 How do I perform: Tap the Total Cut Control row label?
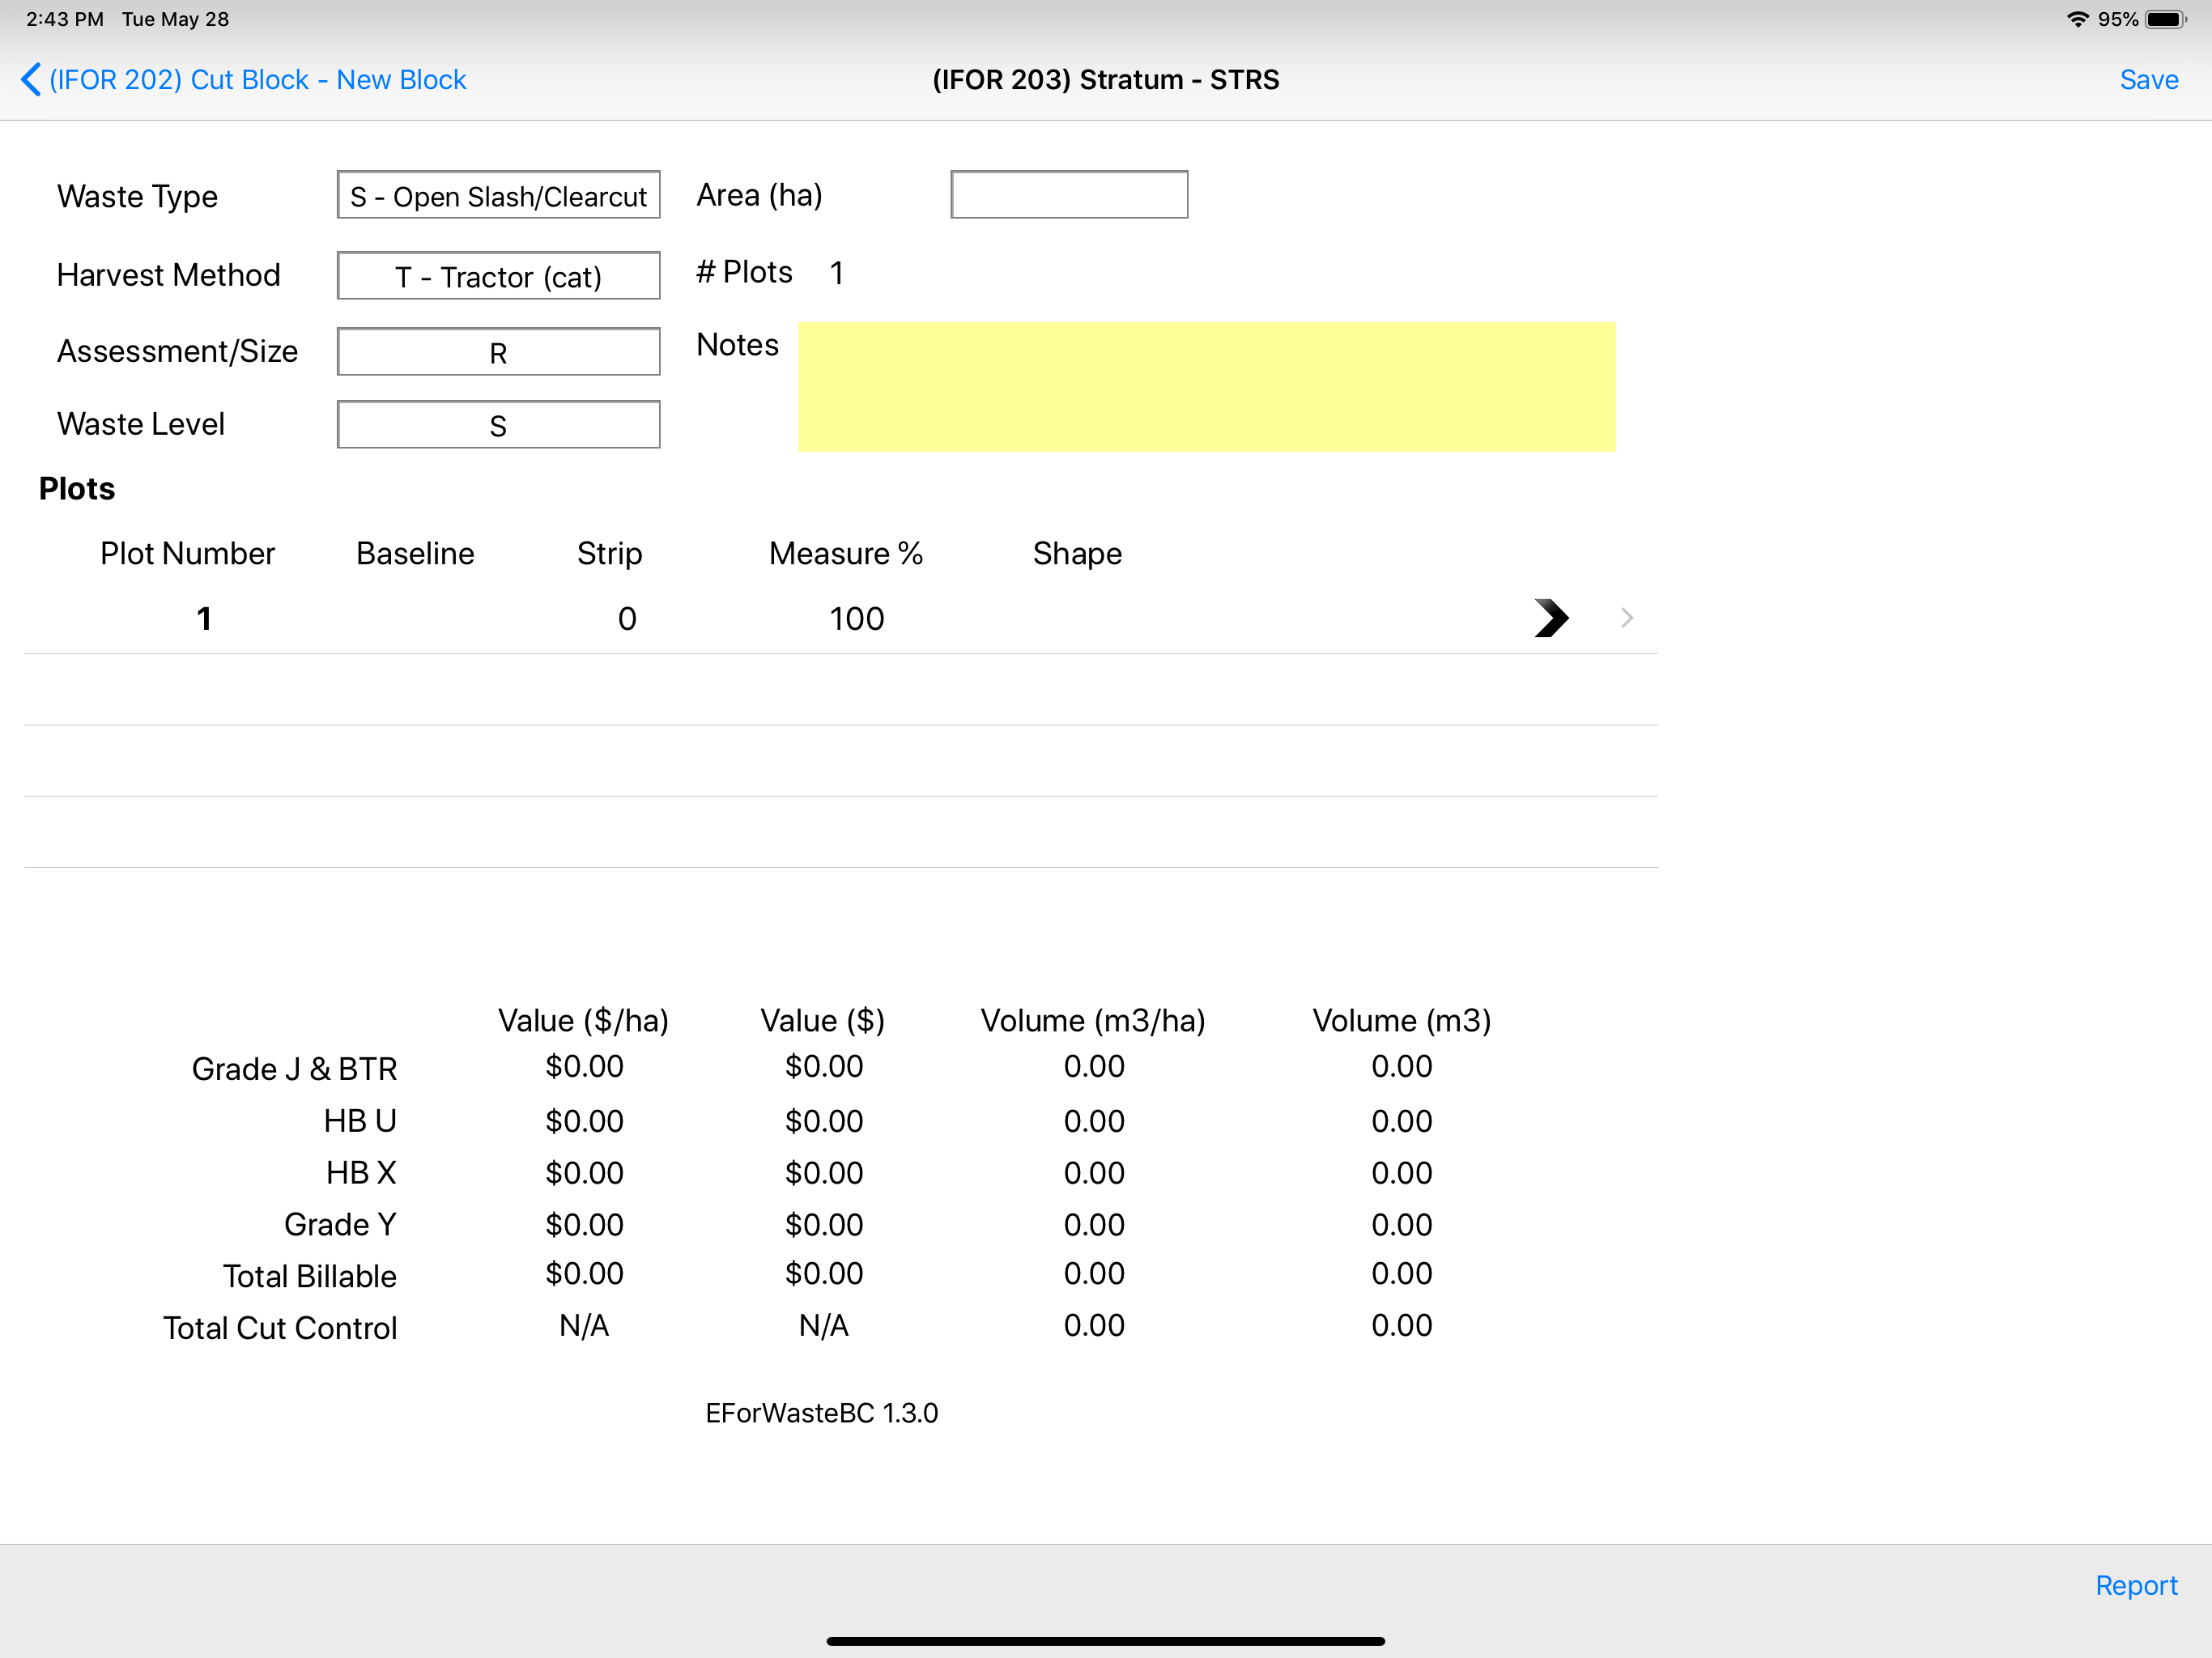(280, 1329)
